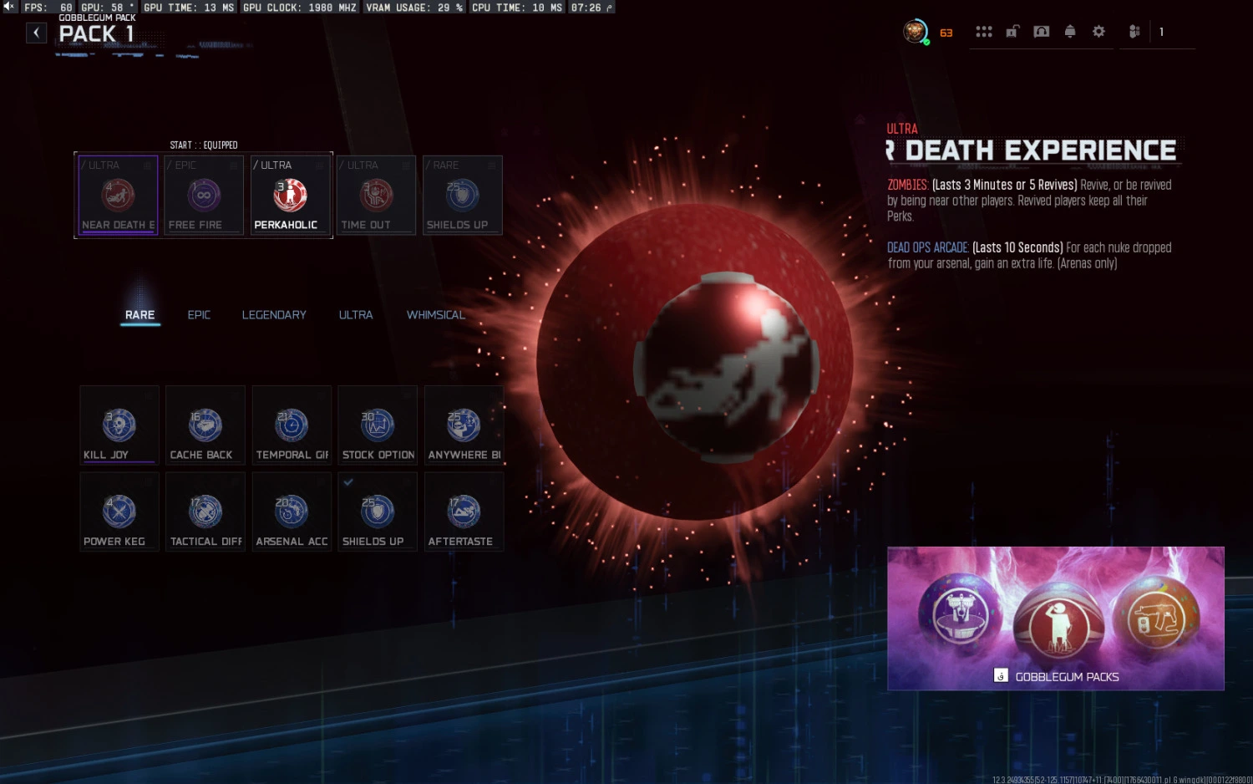This screenshot has width=1253, height=784.
Task: Open the headset chat icon
Action: pyautogui.click(x=1041, y=32)
